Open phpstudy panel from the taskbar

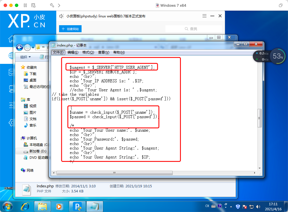pyautogui.click(x=77, y=206)
